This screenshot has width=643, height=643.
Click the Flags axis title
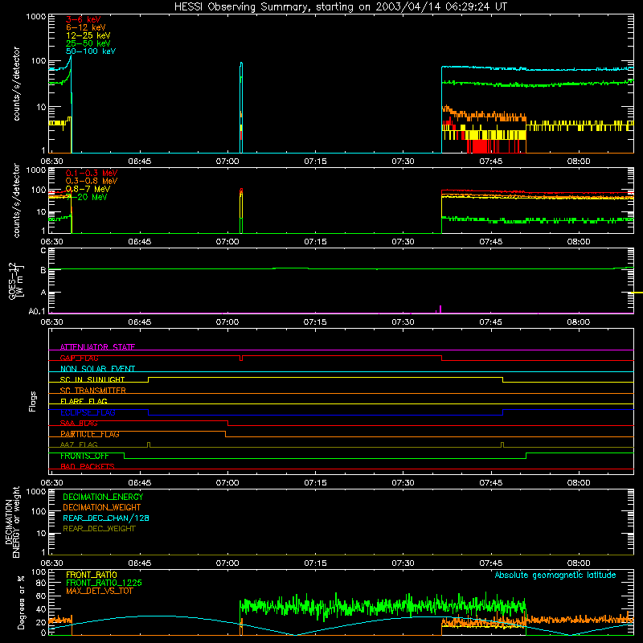pyautogui.click(x=33, y=401)
